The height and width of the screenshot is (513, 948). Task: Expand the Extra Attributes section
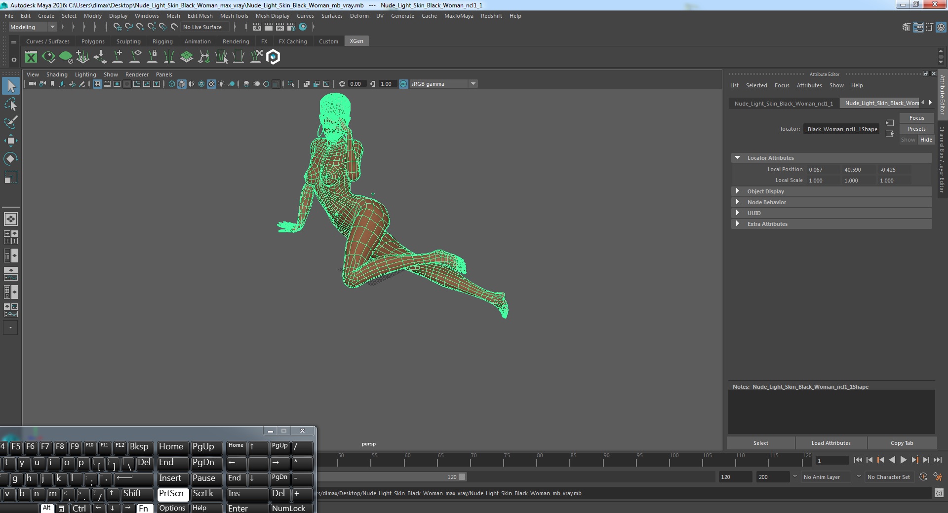(x=738, y=224)
